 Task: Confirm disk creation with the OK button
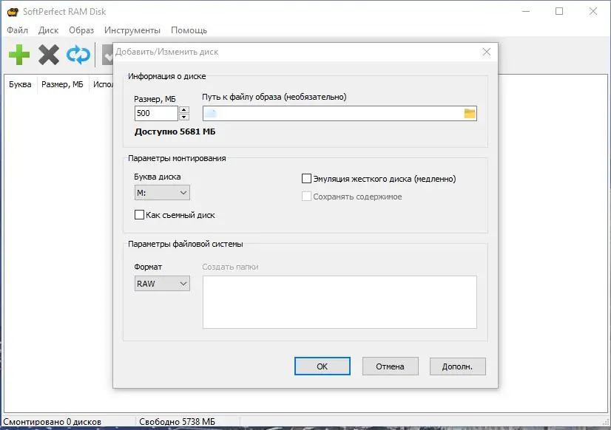[x=322, y=366]
